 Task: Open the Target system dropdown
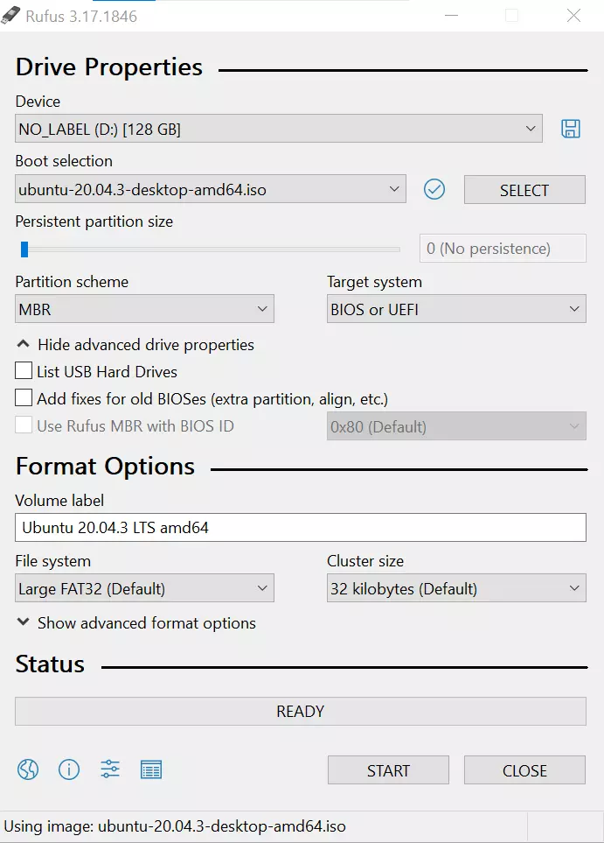(x=455, y=309)
